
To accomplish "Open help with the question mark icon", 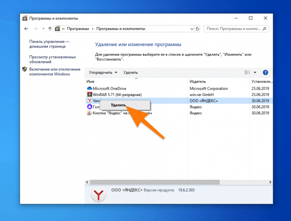I will click(265, 73).
